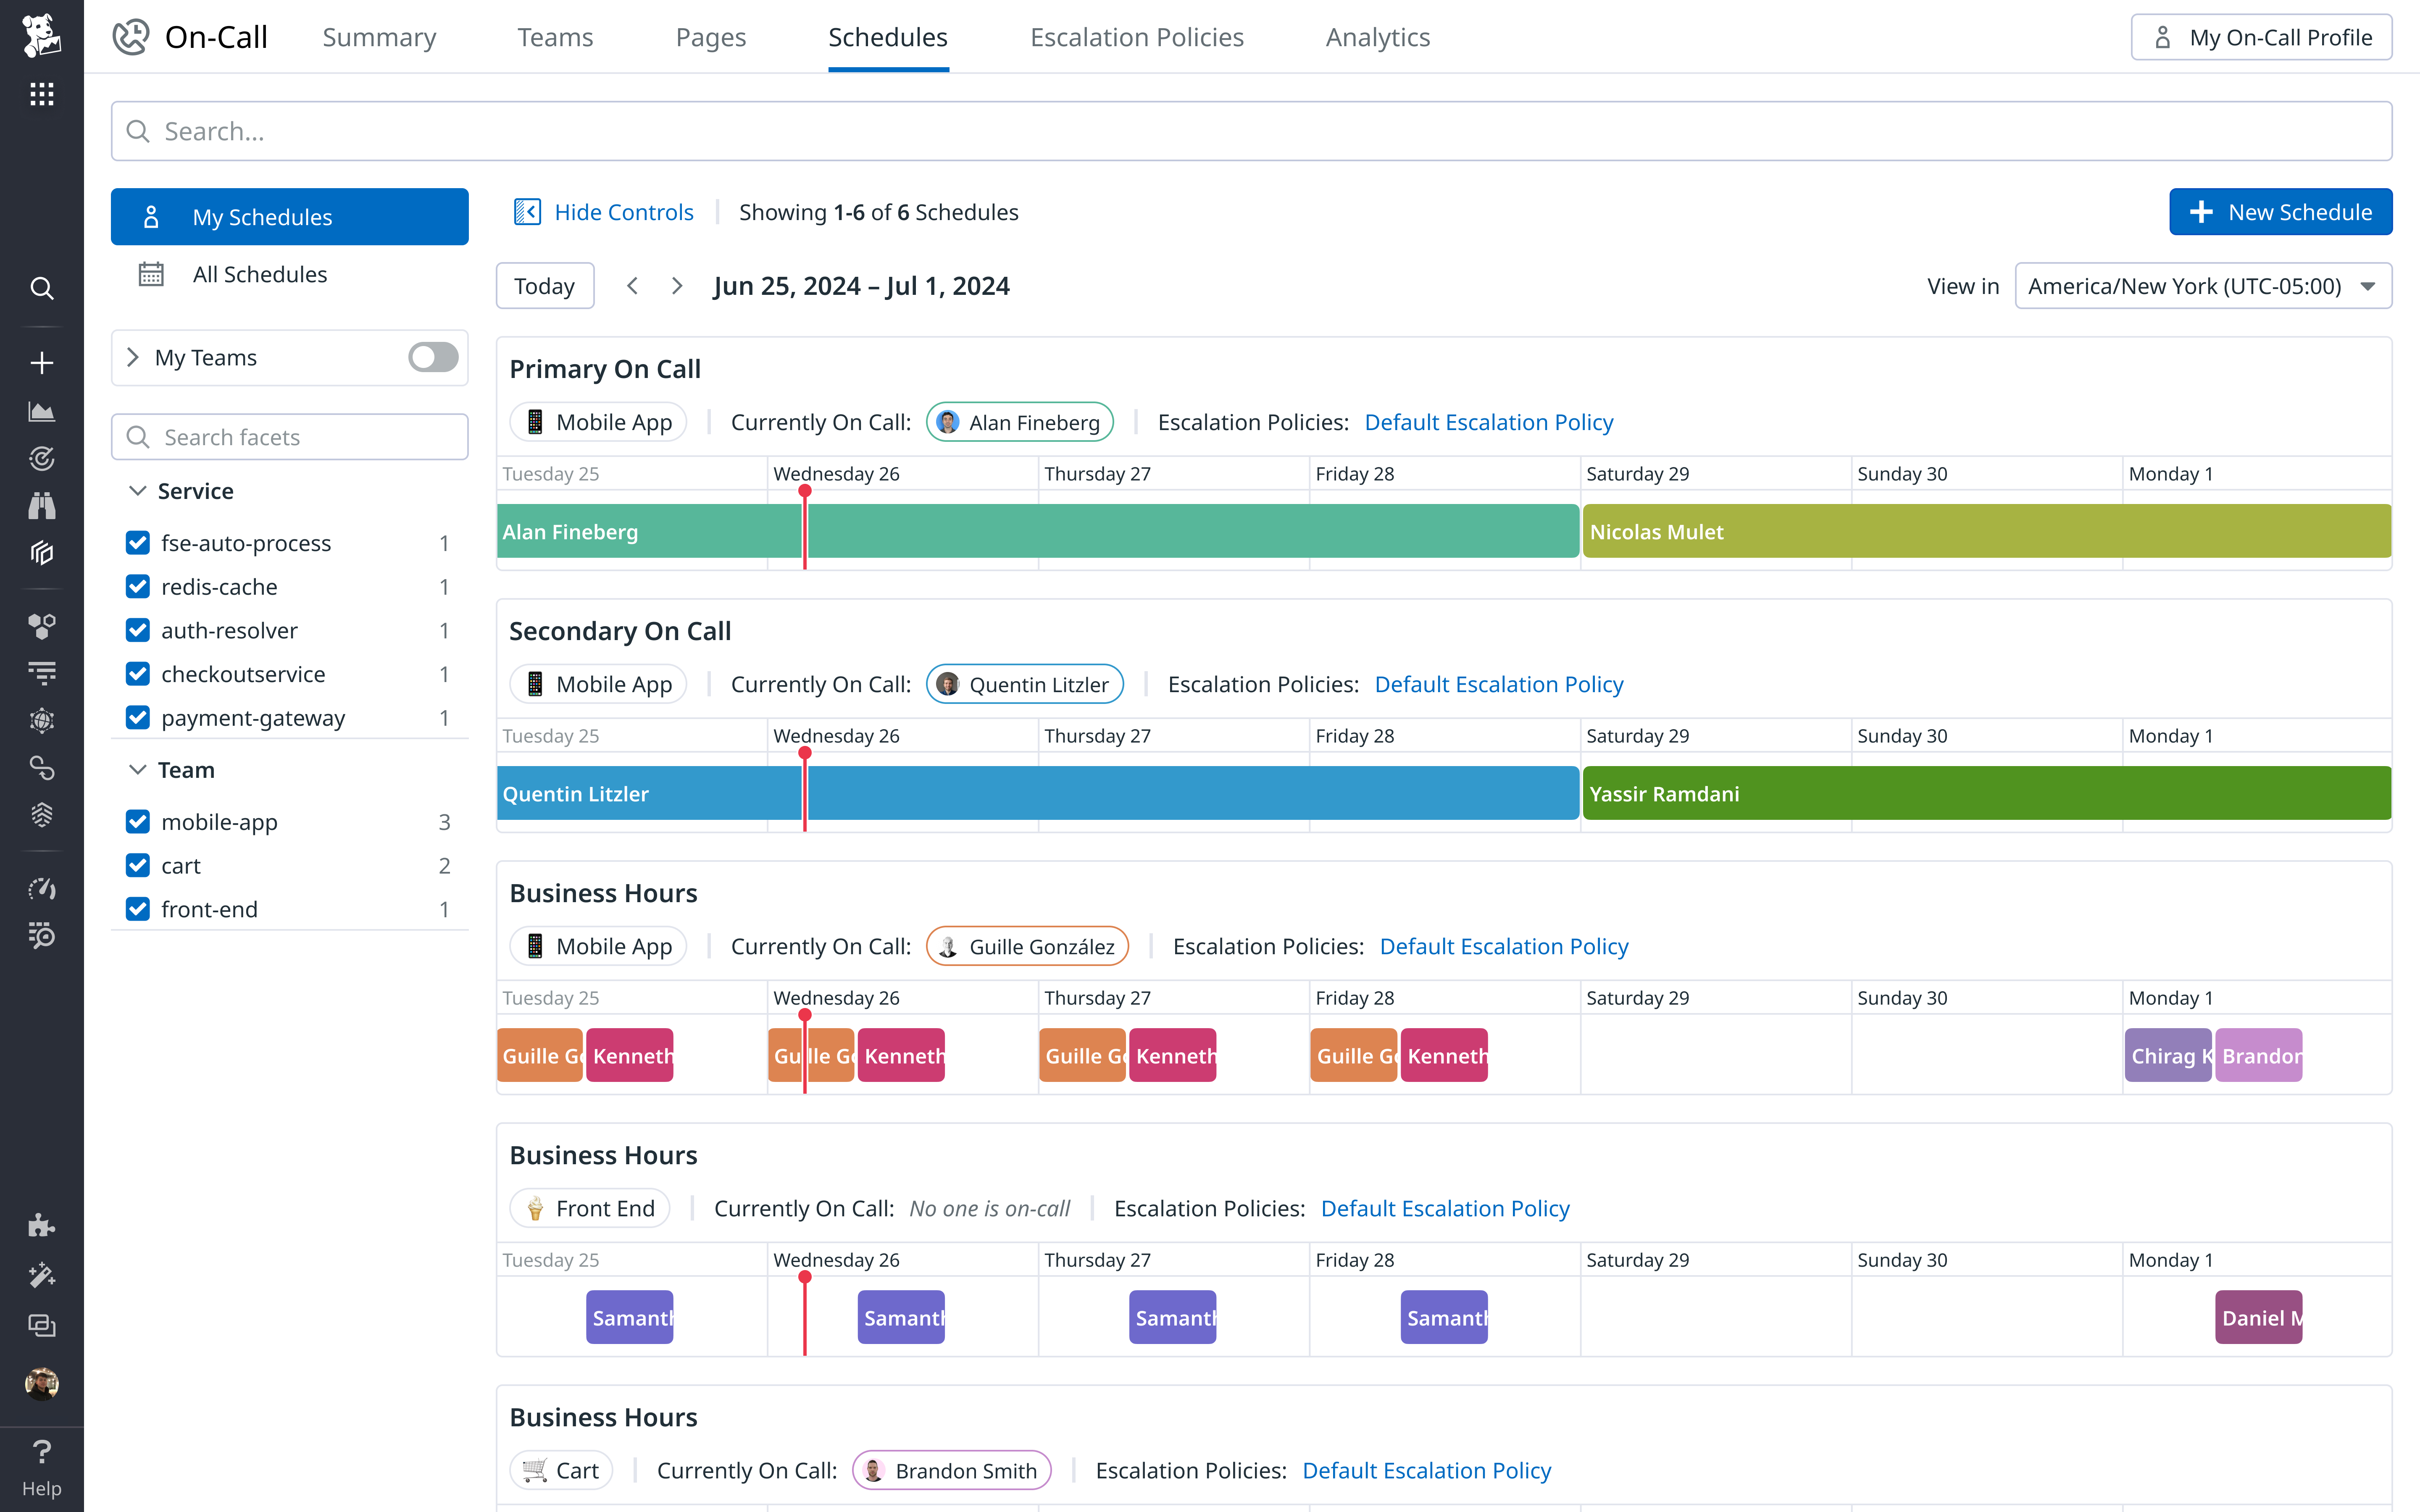This screenshot has height=1512, width=2420.
Task: Switch to the Escalation Policies tab
Action: [x=1136, y=37]
